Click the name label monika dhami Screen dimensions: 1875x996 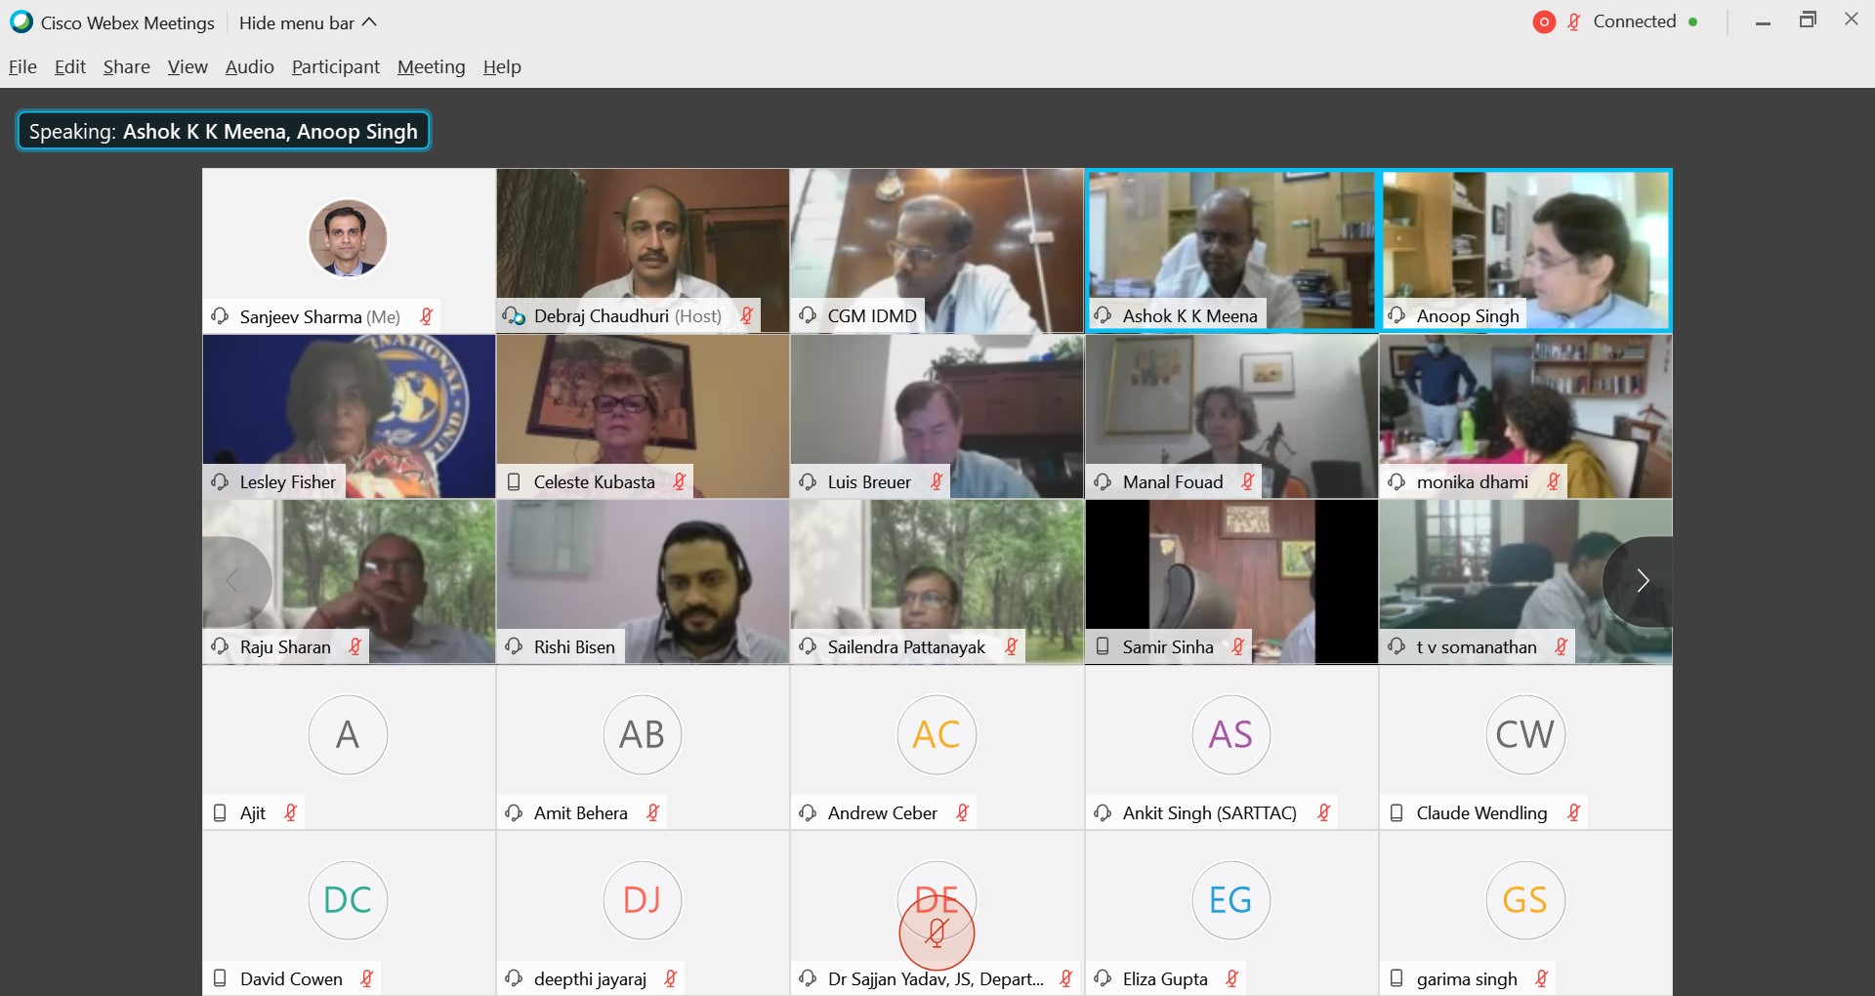coord(1473,481)
